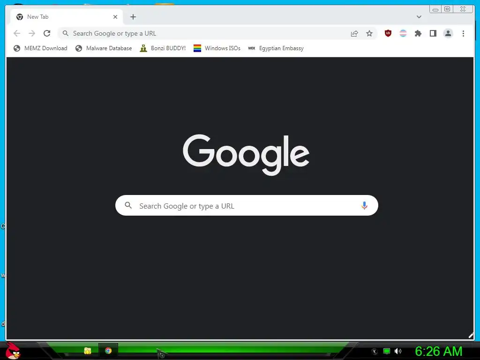Open Chrome's three-dot menu
Viewport: 480px width, 360px height.
click(463, 33)
